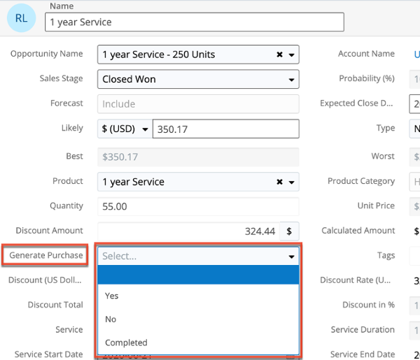Screen dimensions: 420x360
Task: Click the Quantity field showing 55.00
Action: pyautogui.click(x=198, y=206)
